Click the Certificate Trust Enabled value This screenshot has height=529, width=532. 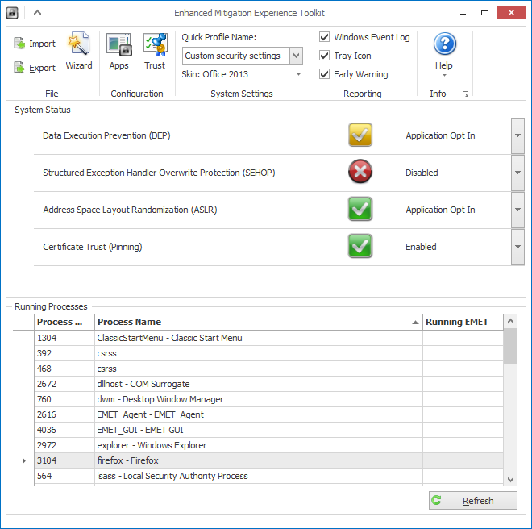click(x=421, y=247)
